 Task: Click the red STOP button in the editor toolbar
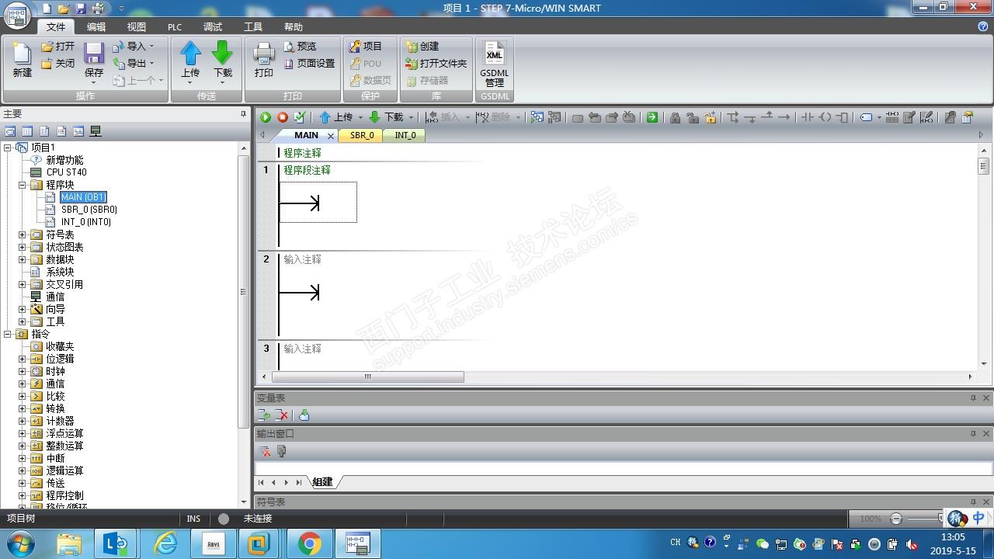point(283,117)
